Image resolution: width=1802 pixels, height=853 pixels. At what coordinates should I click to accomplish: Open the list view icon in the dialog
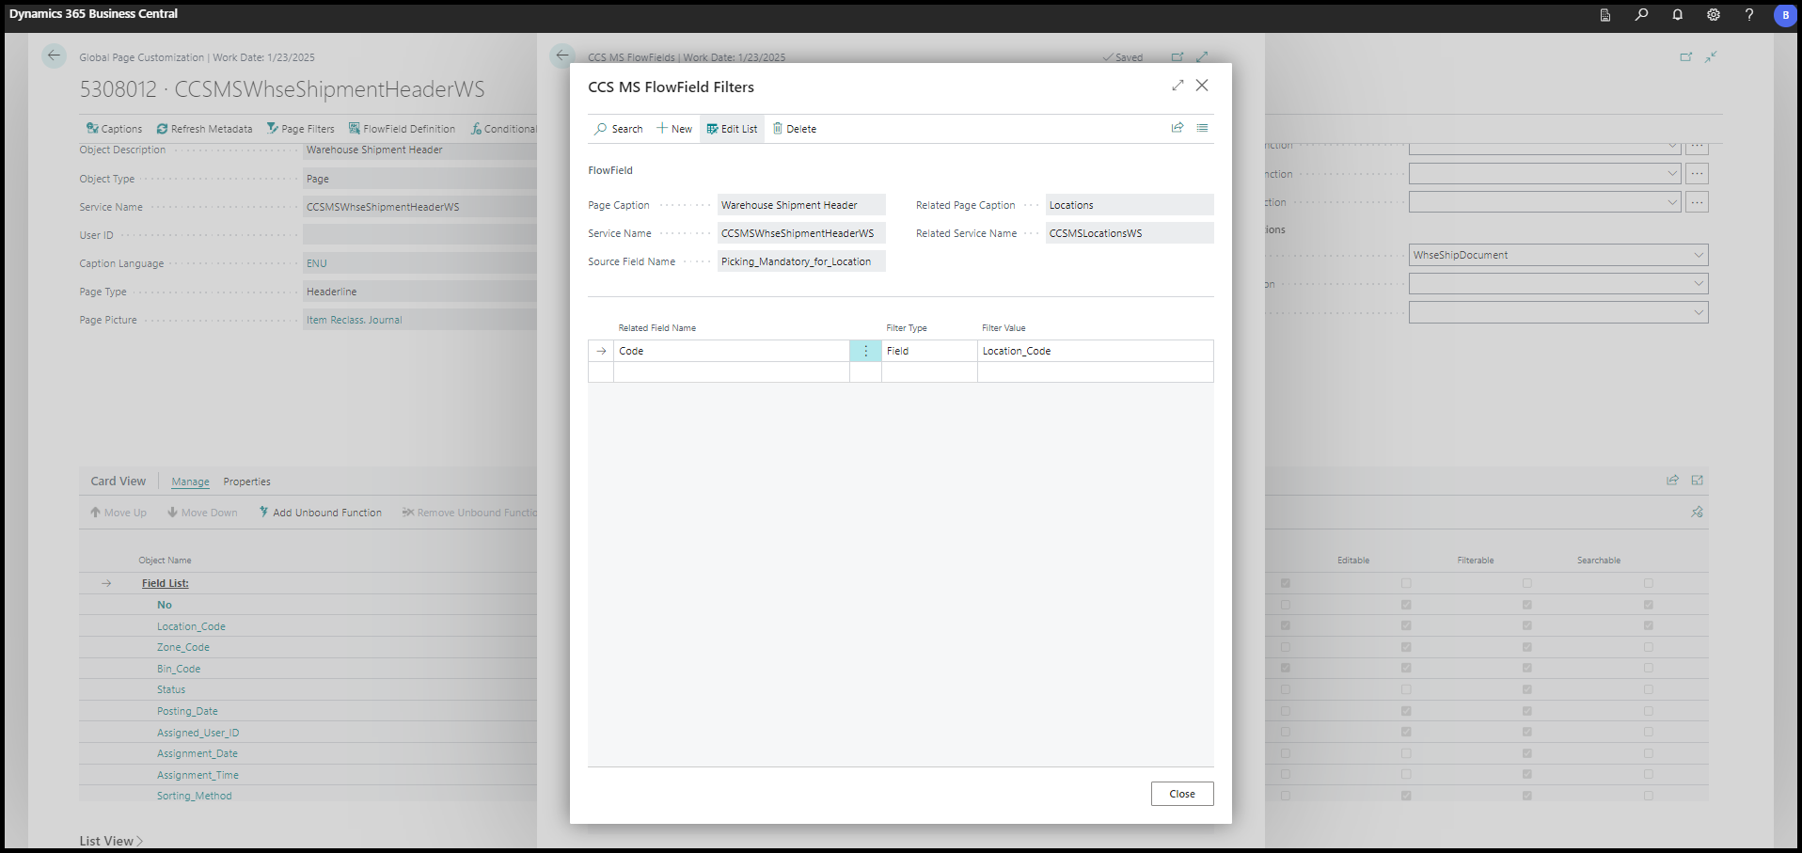[1203, 128]
